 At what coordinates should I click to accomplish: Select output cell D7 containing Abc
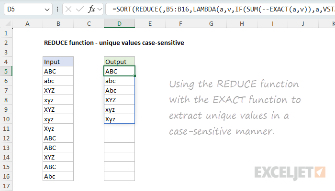point(120,90)
